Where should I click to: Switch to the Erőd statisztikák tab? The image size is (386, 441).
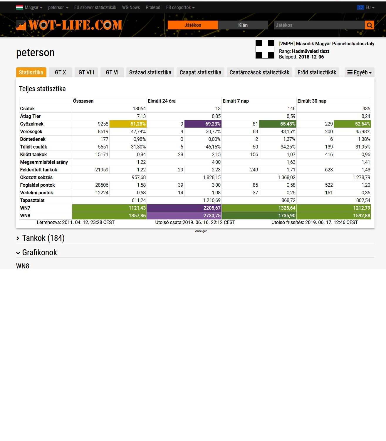point(317,72)
